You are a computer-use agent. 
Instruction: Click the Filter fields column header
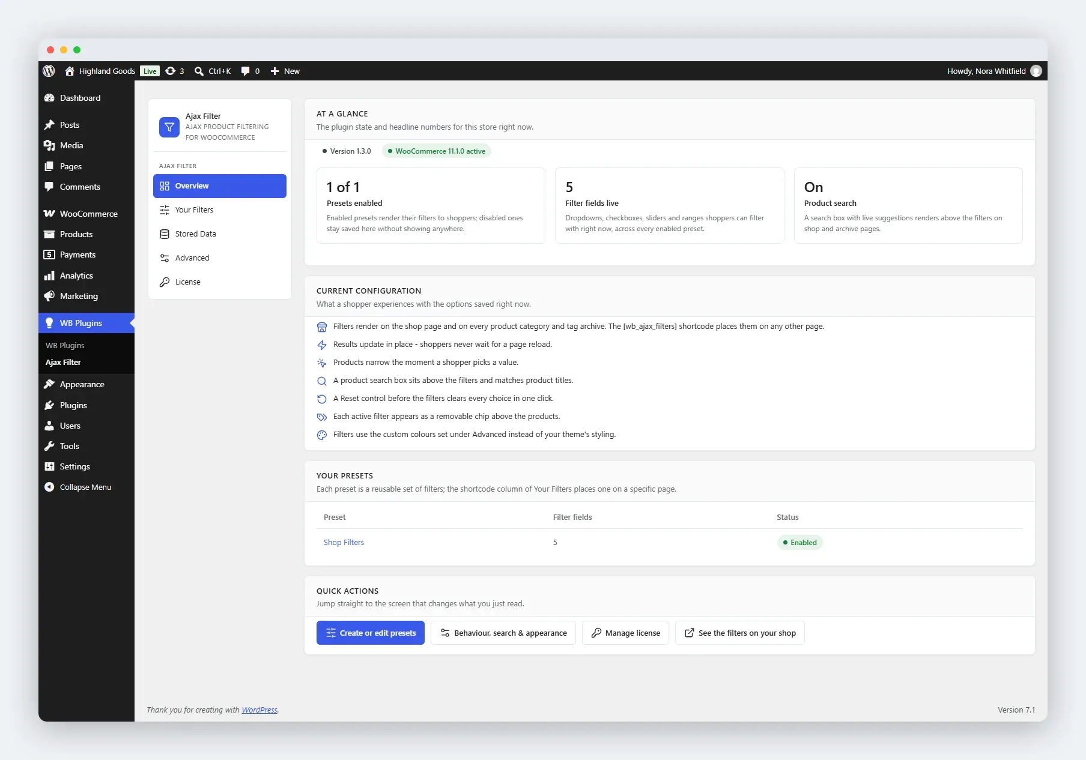tap(572, 517)
